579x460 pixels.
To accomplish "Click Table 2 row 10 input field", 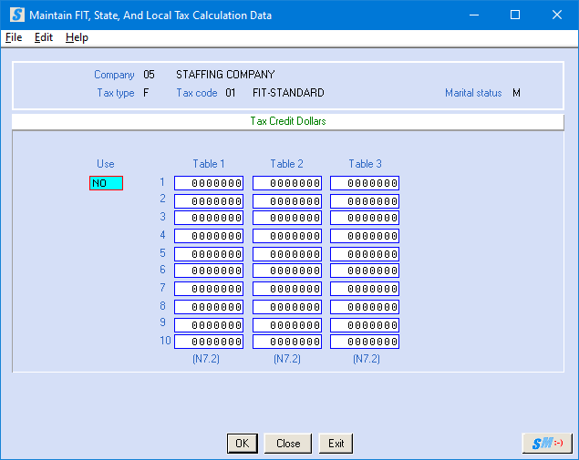I will pos(287,342).
